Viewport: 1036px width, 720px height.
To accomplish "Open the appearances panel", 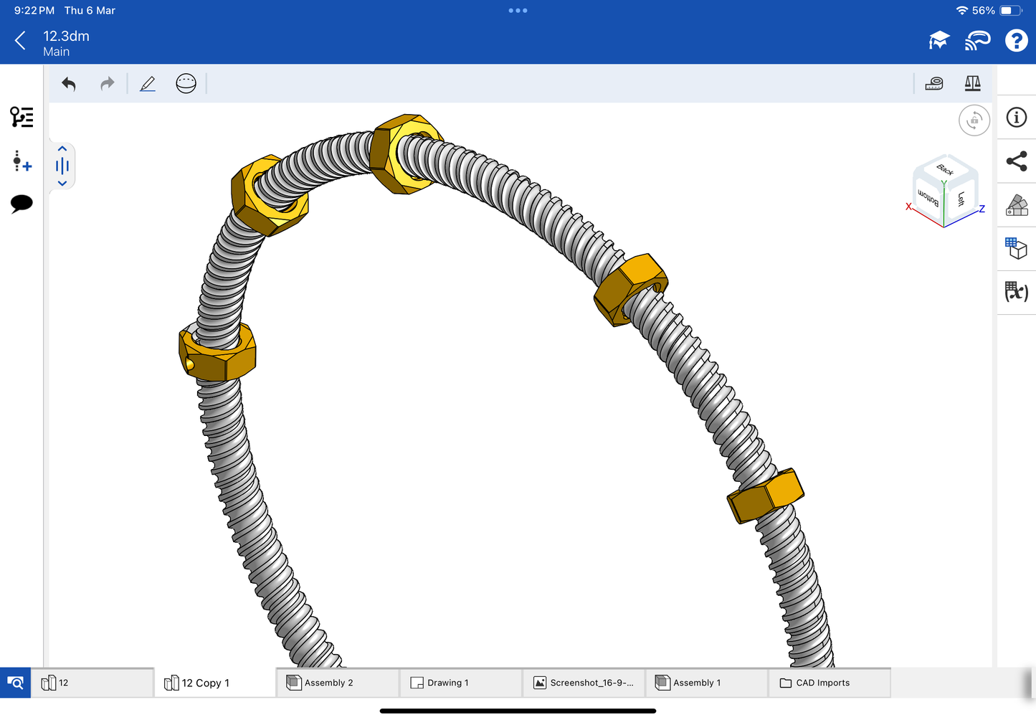I will 1016,205.
